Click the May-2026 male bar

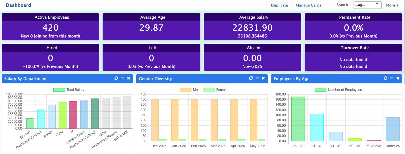(254, 120)
